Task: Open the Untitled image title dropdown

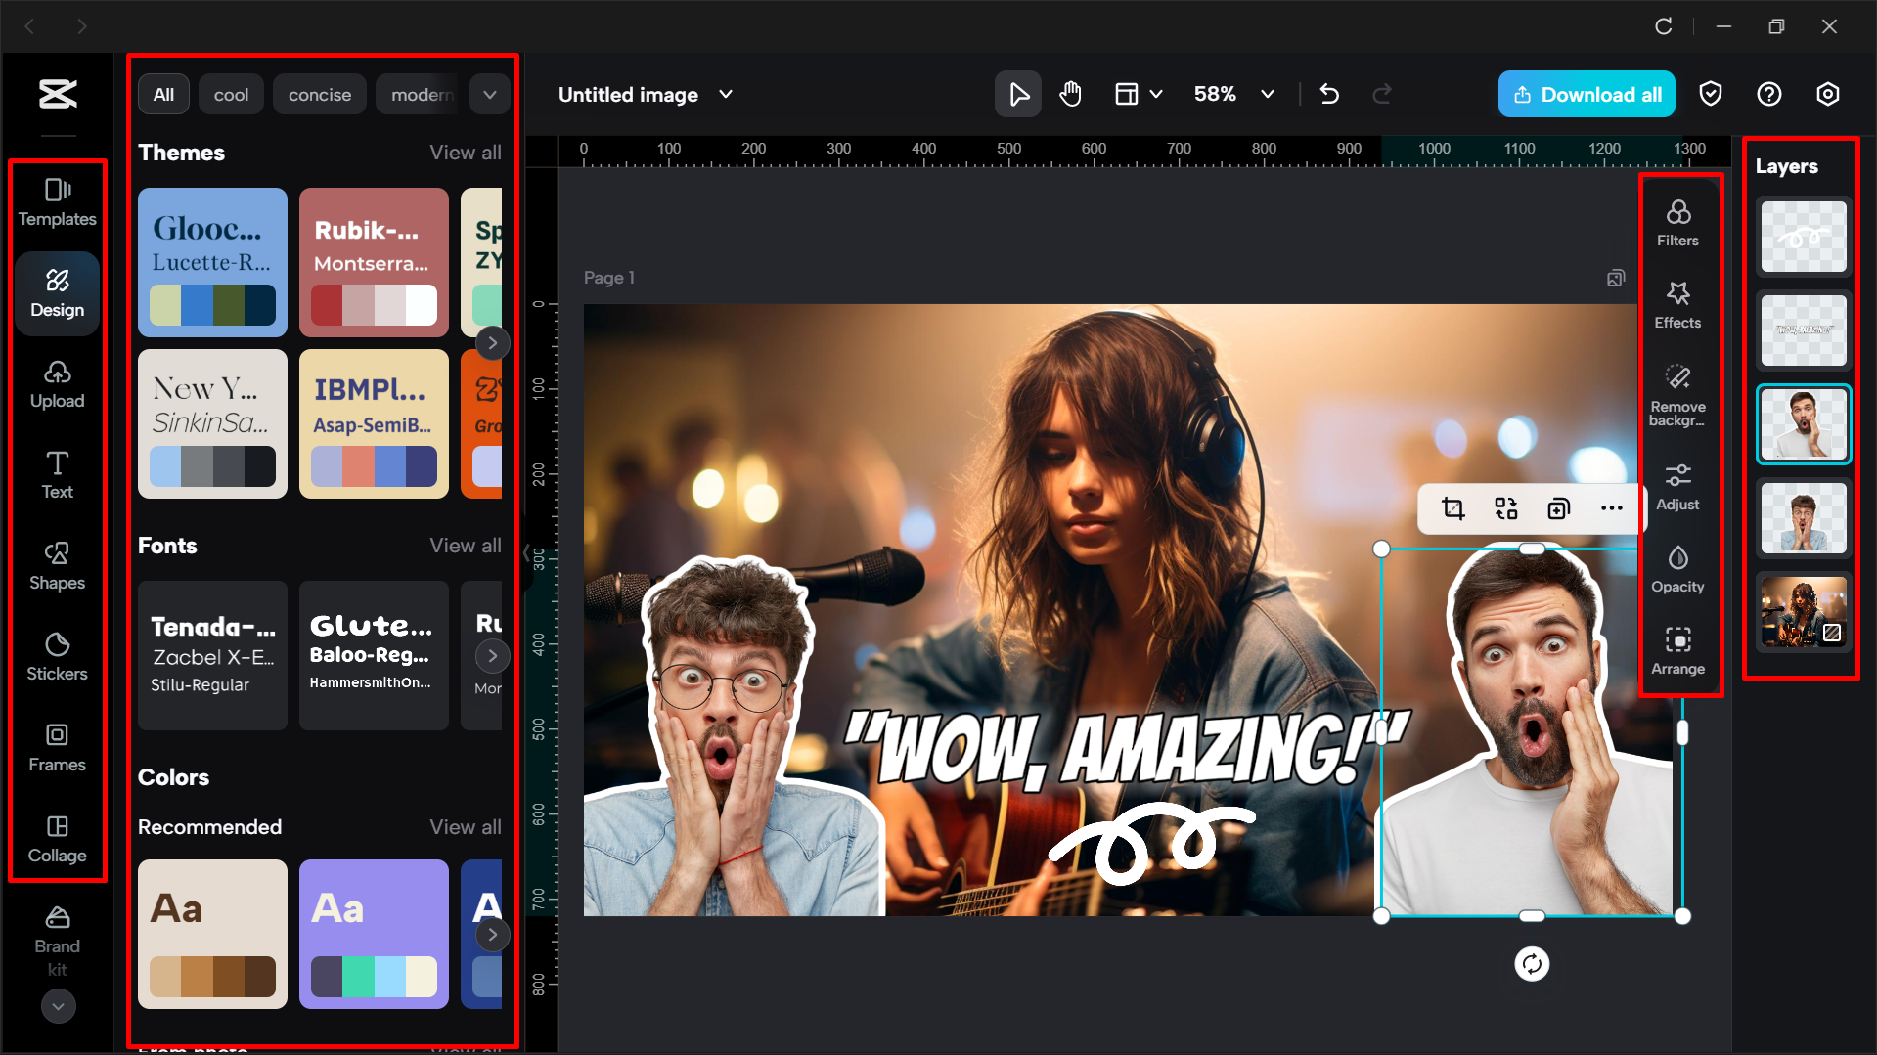Action: [726, 94]
